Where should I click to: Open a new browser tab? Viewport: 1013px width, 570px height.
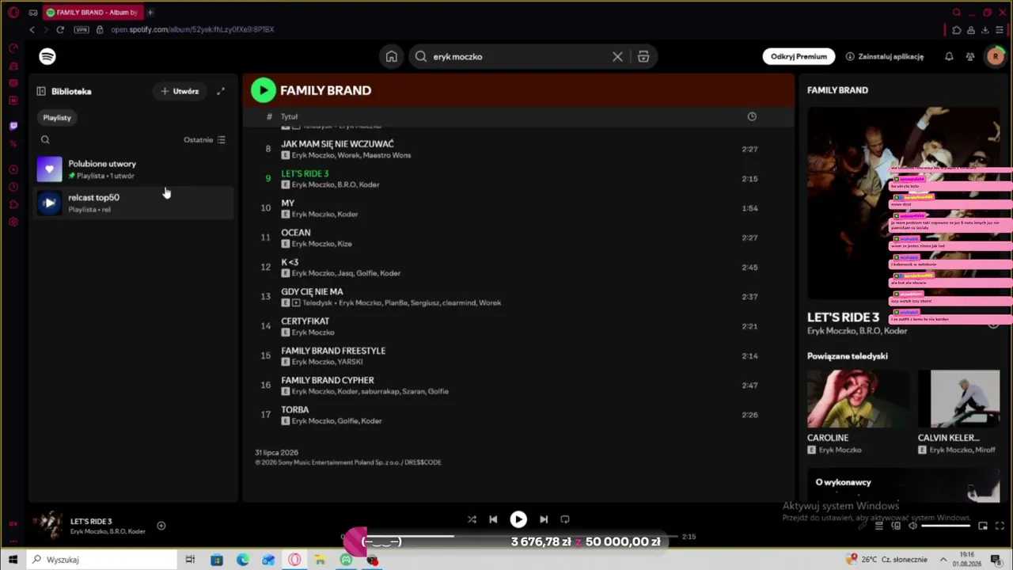click(x=150, y=13)
